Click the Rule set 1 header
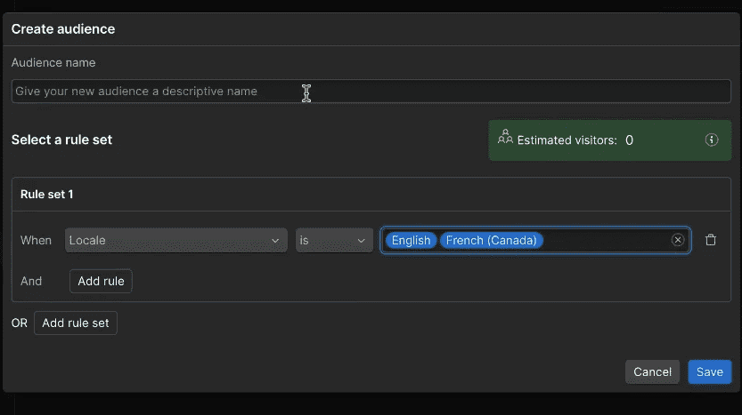 47,194
